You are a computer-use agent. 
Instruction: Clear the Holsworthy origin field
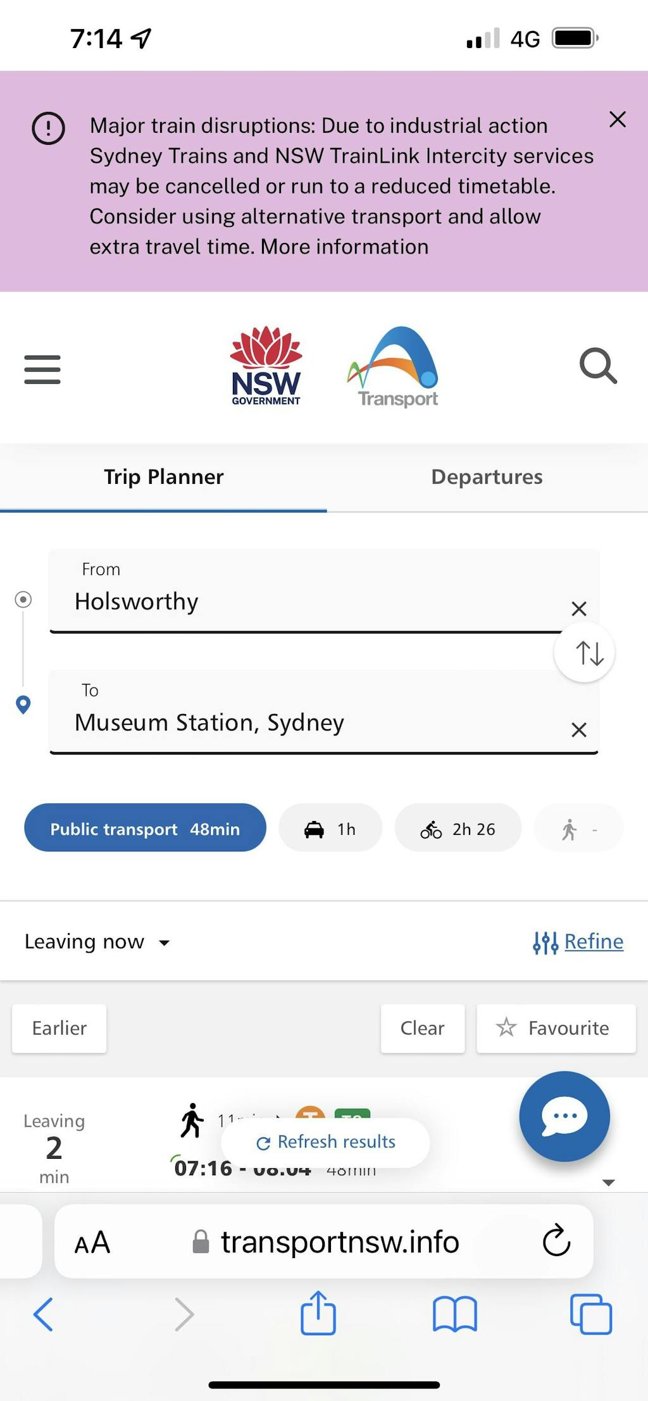coord(578,608)
